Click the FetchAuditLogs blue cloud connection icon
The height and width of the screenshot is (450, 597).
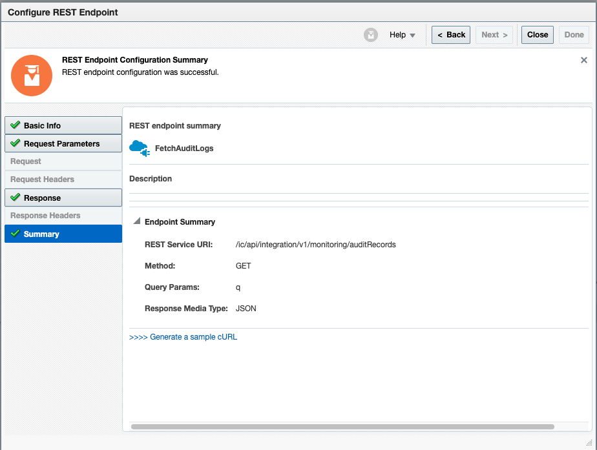(x=140, y=148)
